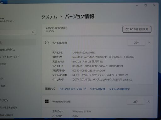
Task: Open the 時刻と言語 sidebar item
Action: [3, 86]
